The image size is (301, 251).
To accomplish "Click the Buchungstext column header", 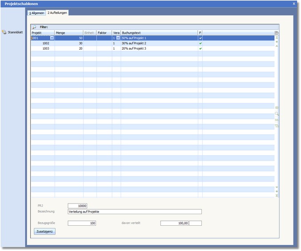I will 159,33.
